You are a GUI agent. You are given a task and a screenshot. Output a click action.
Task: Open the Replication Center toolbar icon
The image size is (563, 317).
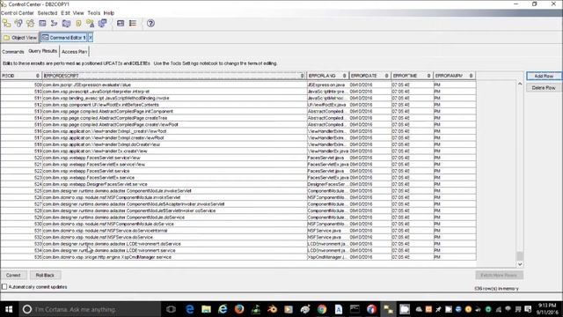pos(18,24)
